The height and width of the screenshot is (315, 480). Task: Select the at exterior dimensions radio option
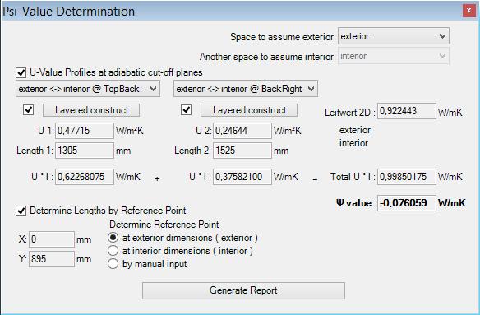(113, 238)
